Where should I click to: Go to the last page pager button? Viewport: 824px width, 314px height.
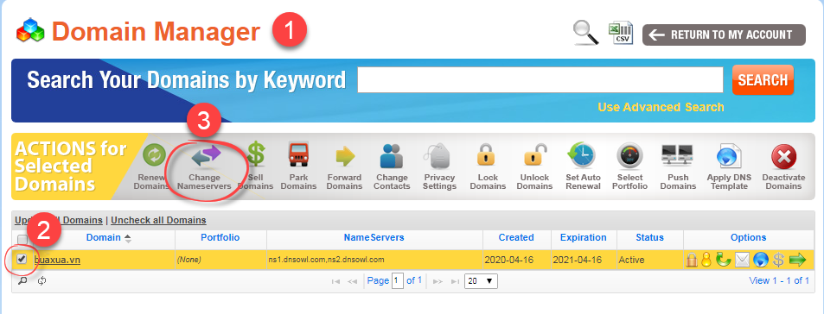(455, 281)
